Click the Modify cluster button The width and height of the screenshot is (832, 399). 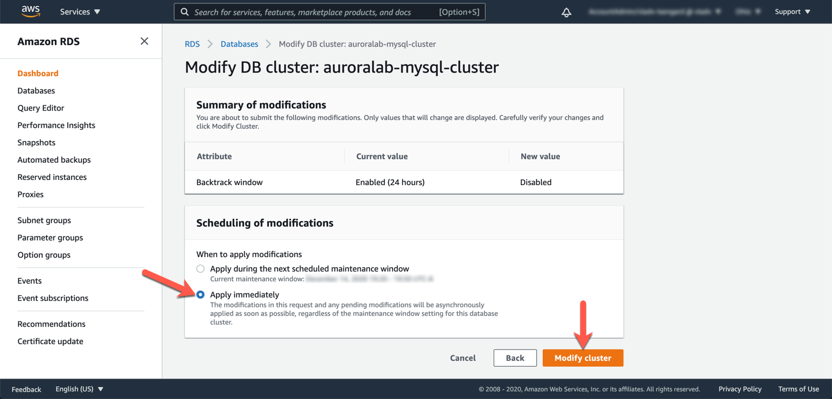coord(583,358)
